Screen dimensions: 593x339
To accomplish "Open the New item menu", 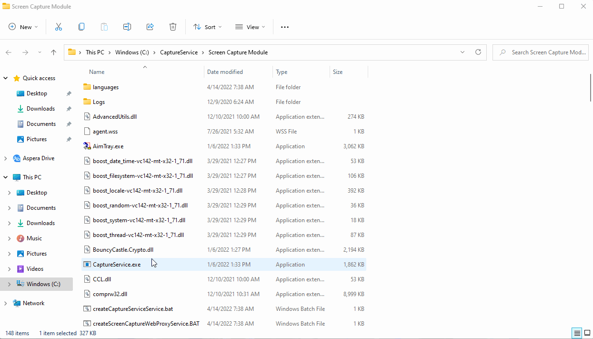I will pyautogui.click(x=23, y=27).
